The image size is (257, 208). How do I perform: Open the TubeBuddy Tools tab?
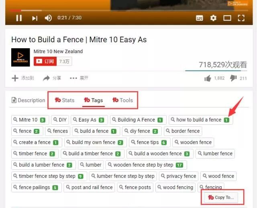point(122,100)
